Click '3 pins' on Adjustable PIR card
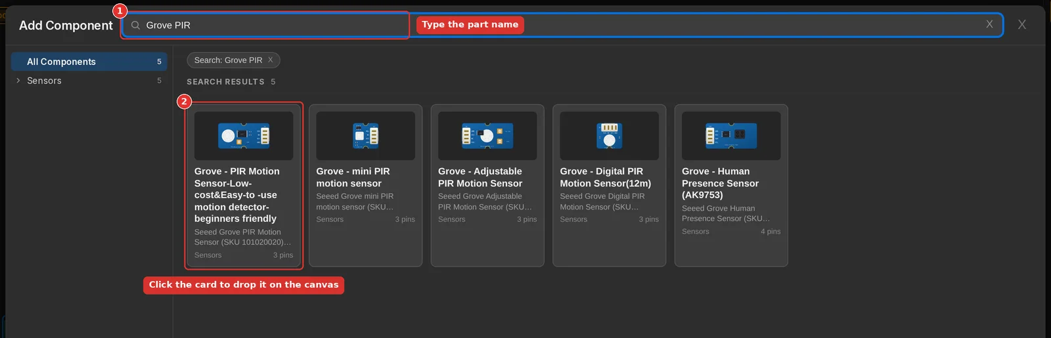Screen dimensions: 1051x338 click(527, 219)
